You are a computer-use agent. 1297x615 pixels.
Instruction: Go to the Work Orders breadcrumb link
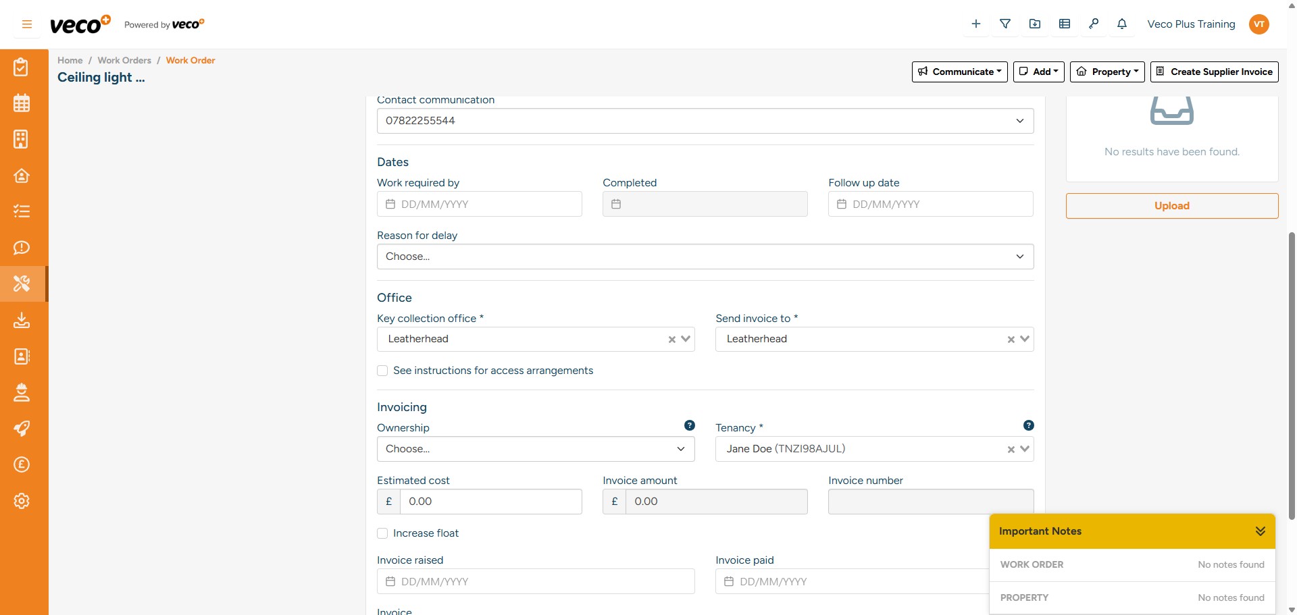(x=124, y=60)
